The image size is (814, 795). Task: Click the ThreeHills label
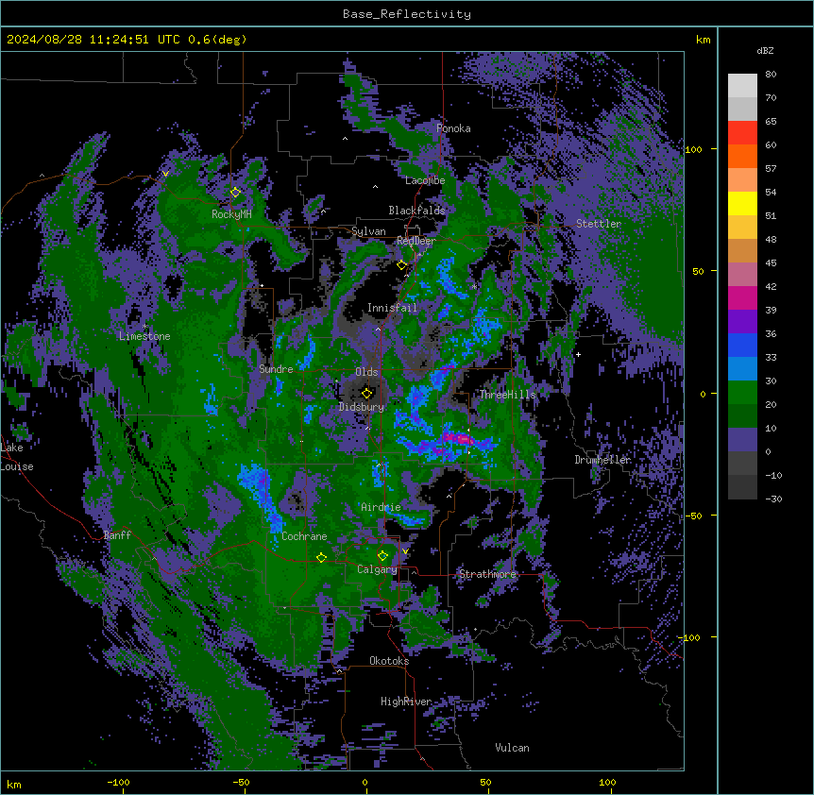click(507, 395)
